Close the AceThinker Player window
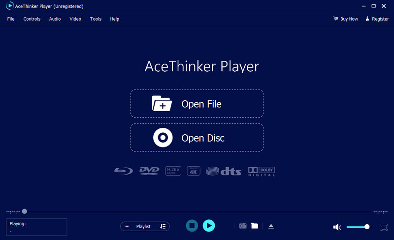The image size is (394, 240). pyautogui.click(x=384, y=6)
